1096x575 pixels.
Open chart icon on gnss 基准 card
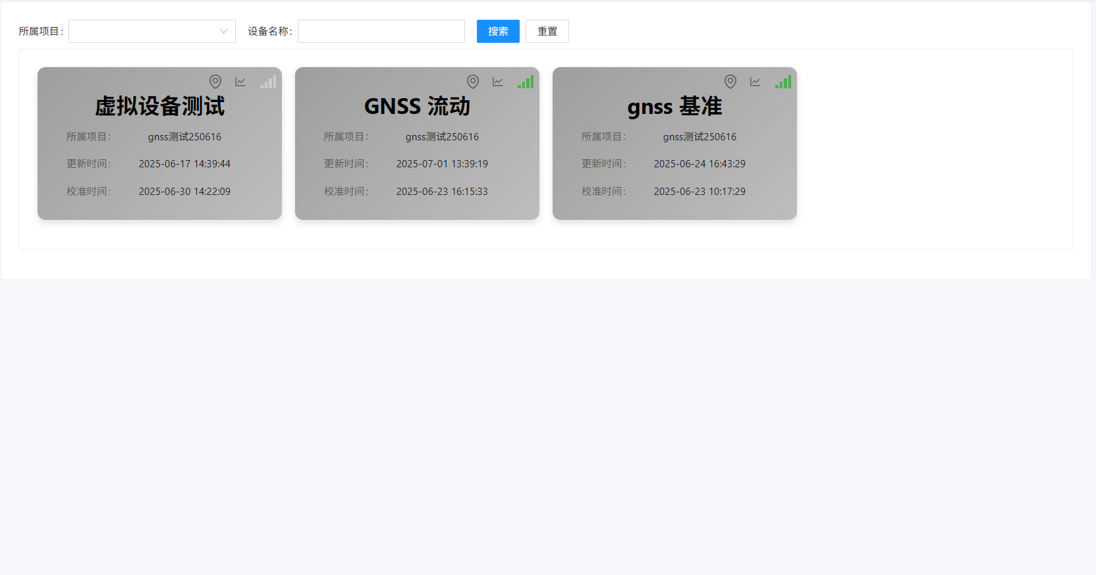pos(755,82)
